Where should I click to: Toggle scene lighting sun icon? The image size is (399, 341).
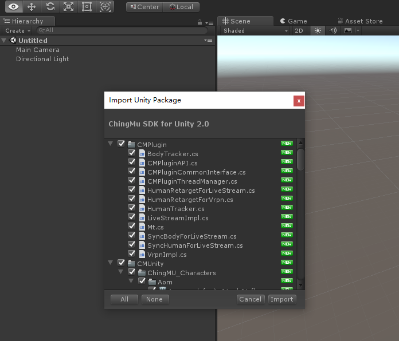pyautogui.click(x=318, y=31)
